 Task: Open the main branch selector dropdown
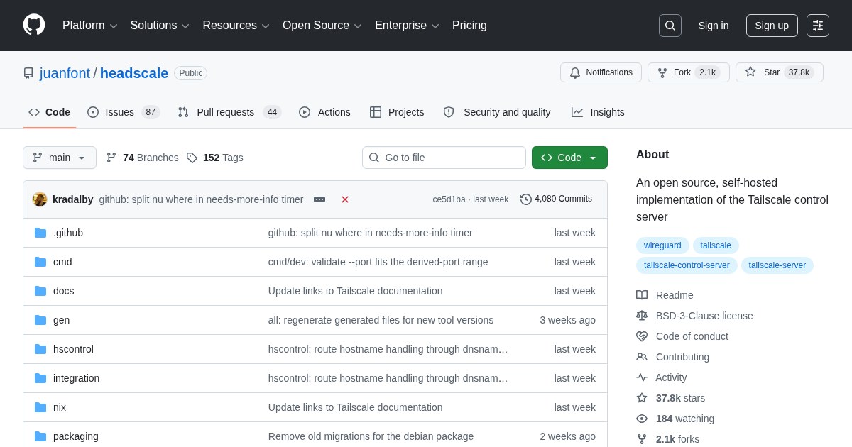point(60,158)
